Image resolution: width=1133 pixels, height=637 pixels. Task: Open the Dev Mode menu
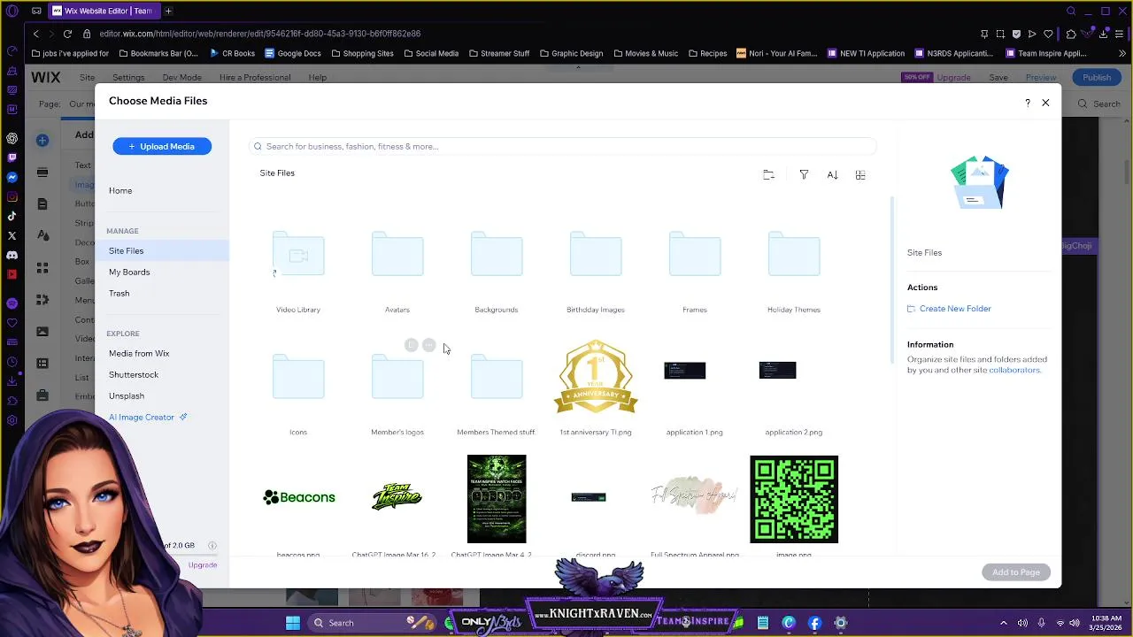pos(181,78)
